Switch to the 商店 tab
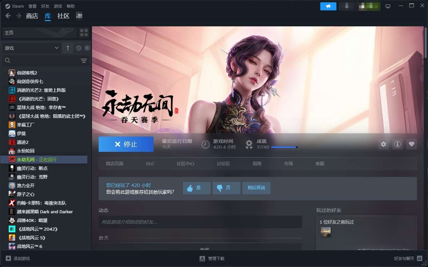 pos(32,16)
